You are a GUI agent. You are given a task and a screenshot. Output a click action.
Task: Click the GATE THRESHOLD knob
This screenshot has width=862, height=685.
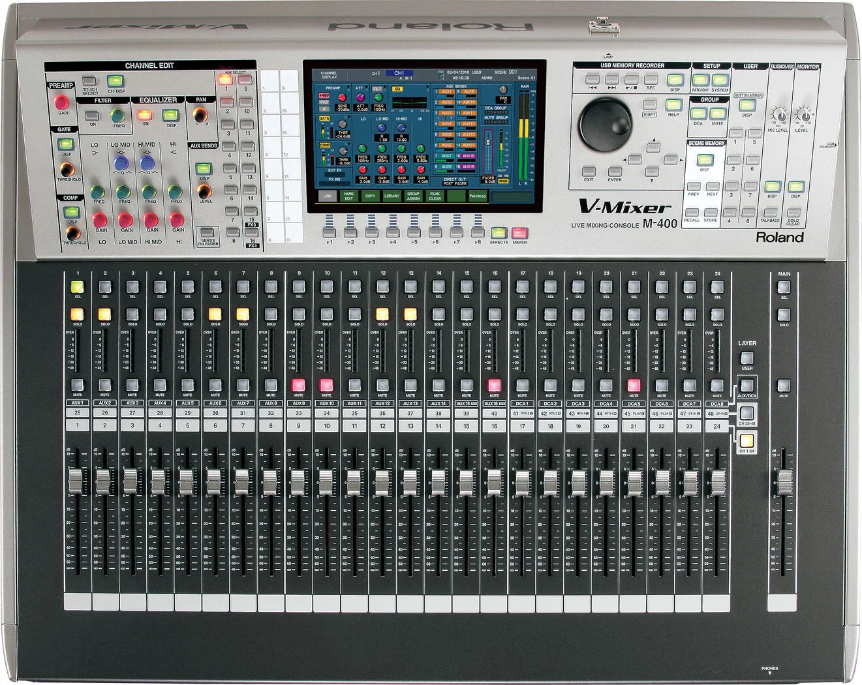67,170
